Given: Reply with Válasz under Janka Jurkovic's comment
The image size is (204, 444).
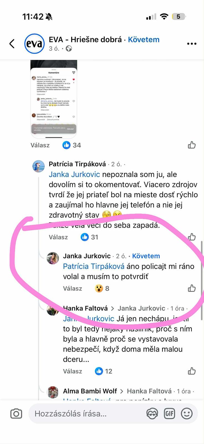Looking at the screenshot, I should (x=73, y=288).
